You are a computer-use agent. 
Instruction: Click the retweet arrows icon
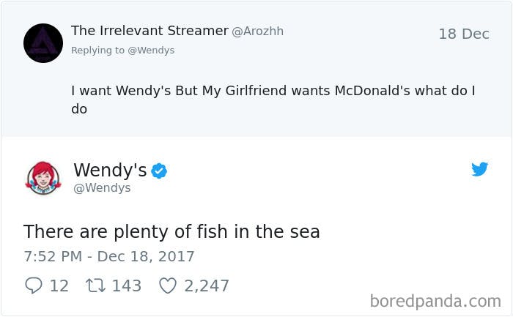point(95,286)
